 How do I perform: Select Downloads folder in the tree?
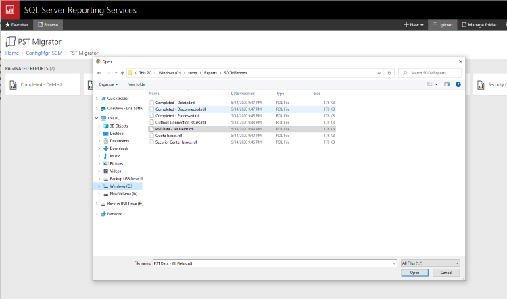point(119,148)
